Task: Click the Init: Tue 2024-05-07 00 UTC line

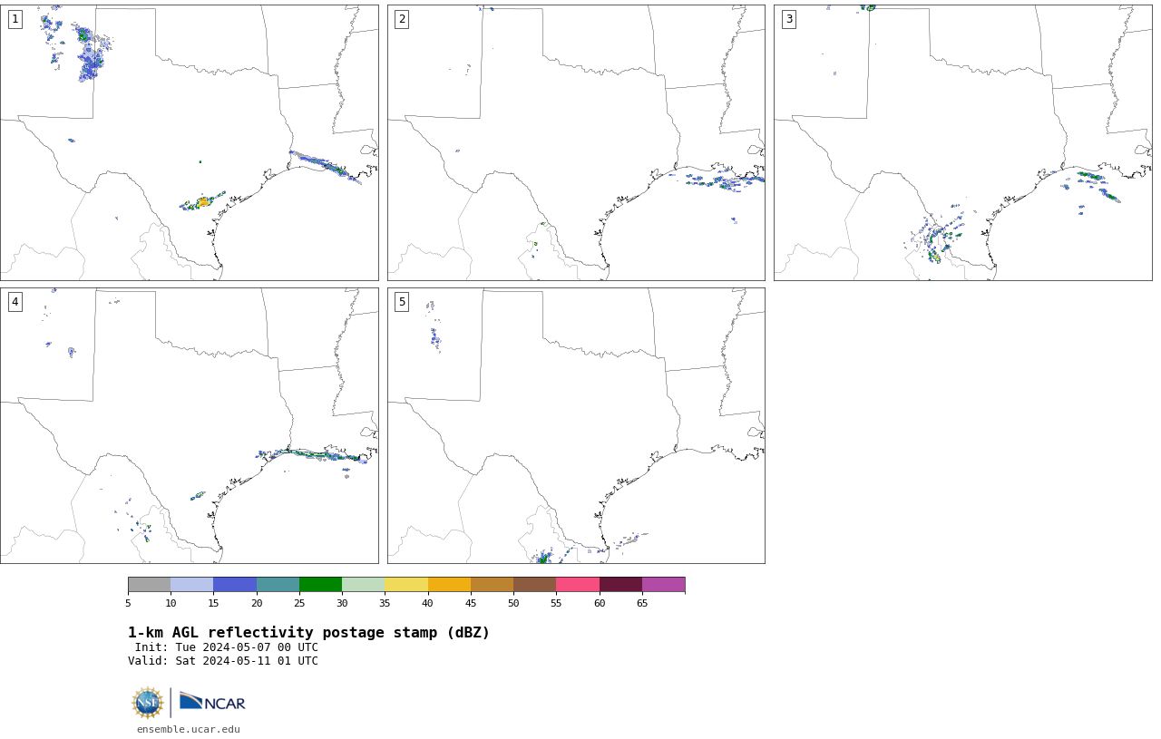Action: (227, 647)
